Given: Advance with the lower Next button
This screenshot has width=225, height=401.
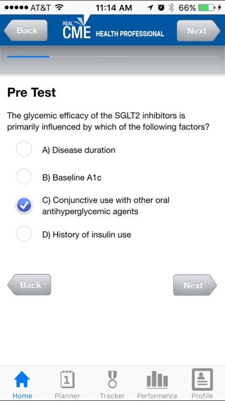Looking at the screenshot, I should click(195, 285).
